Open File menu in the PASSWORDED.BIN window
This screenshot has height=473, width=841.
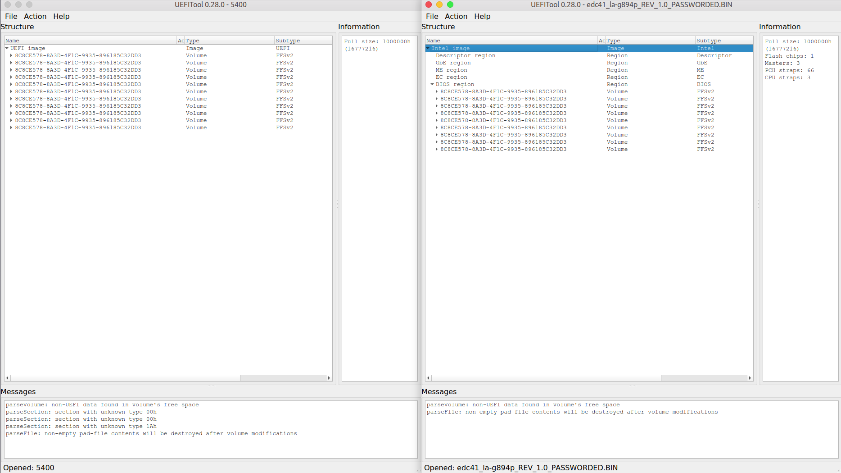(x=432, y=16)
